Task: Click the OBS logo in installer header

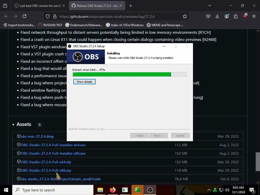Action: pyautogui.click(x=86, y=57)
